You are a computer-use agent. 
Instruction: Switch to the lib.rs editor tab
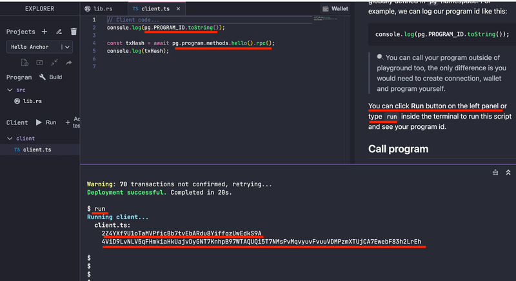click(x=103, y=9)
